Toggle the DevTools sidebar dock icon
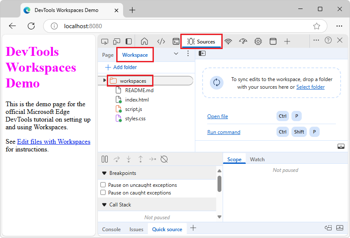The width and height of the screenshot is (350, 238). point(129,41)
